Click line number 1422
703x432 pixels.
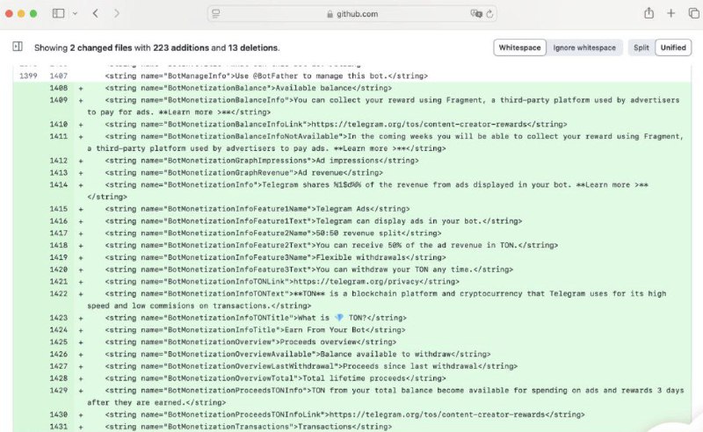point(59,293)
